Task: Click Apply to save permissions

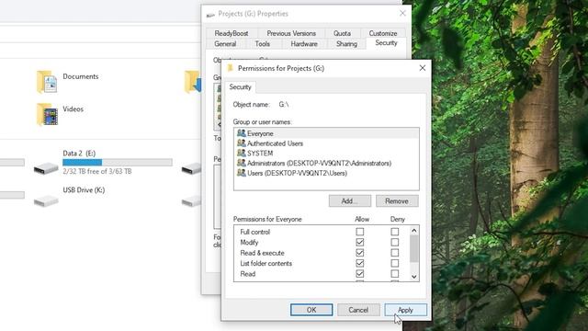Action: [405, 310]
